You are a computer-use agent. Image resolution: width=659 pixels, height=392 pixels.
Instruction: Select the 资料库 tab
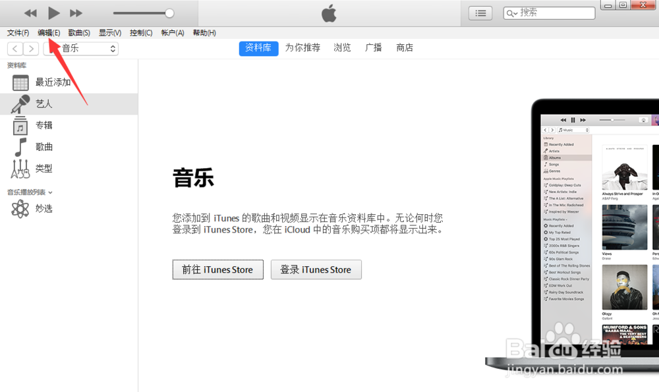click(258, 48)
